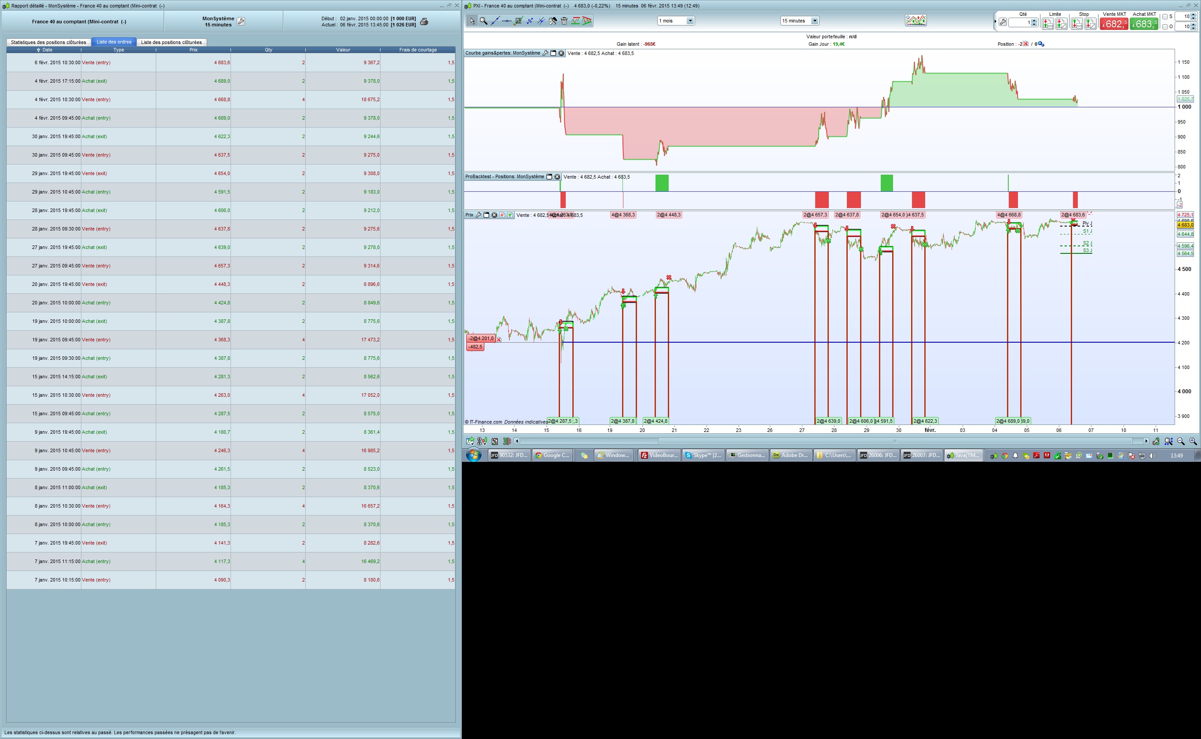Zoom out chart with minus magnifier
The image size is (1201, 739).
pos(1181,441)
